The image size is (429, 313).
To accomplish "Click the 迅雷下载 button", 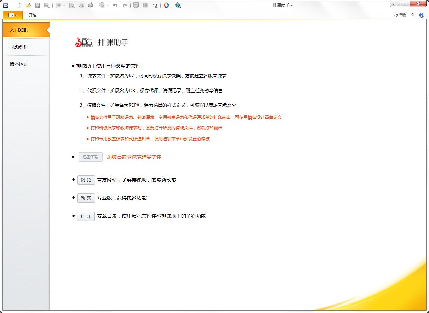I will click(x=91, y=157).
